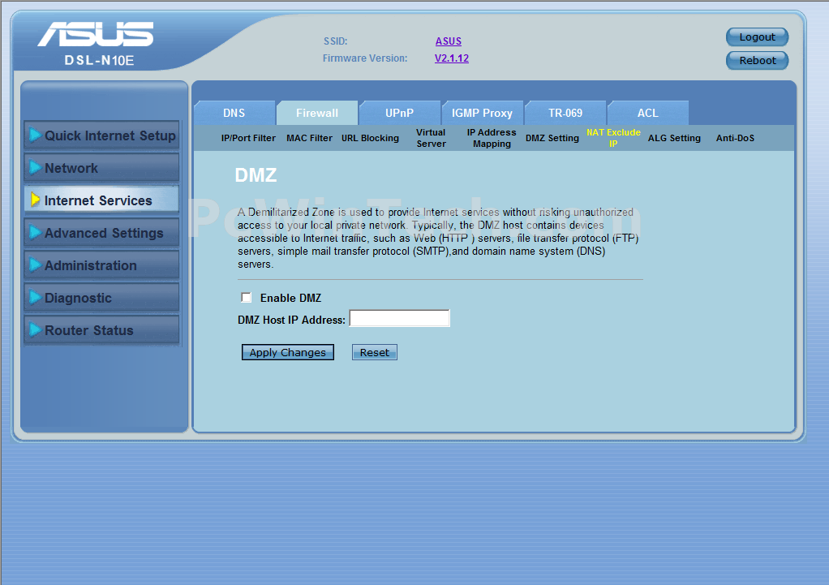This screenshot has height=585, width=829.
Task: Select the Firewall tab
Action: (317, 113)
